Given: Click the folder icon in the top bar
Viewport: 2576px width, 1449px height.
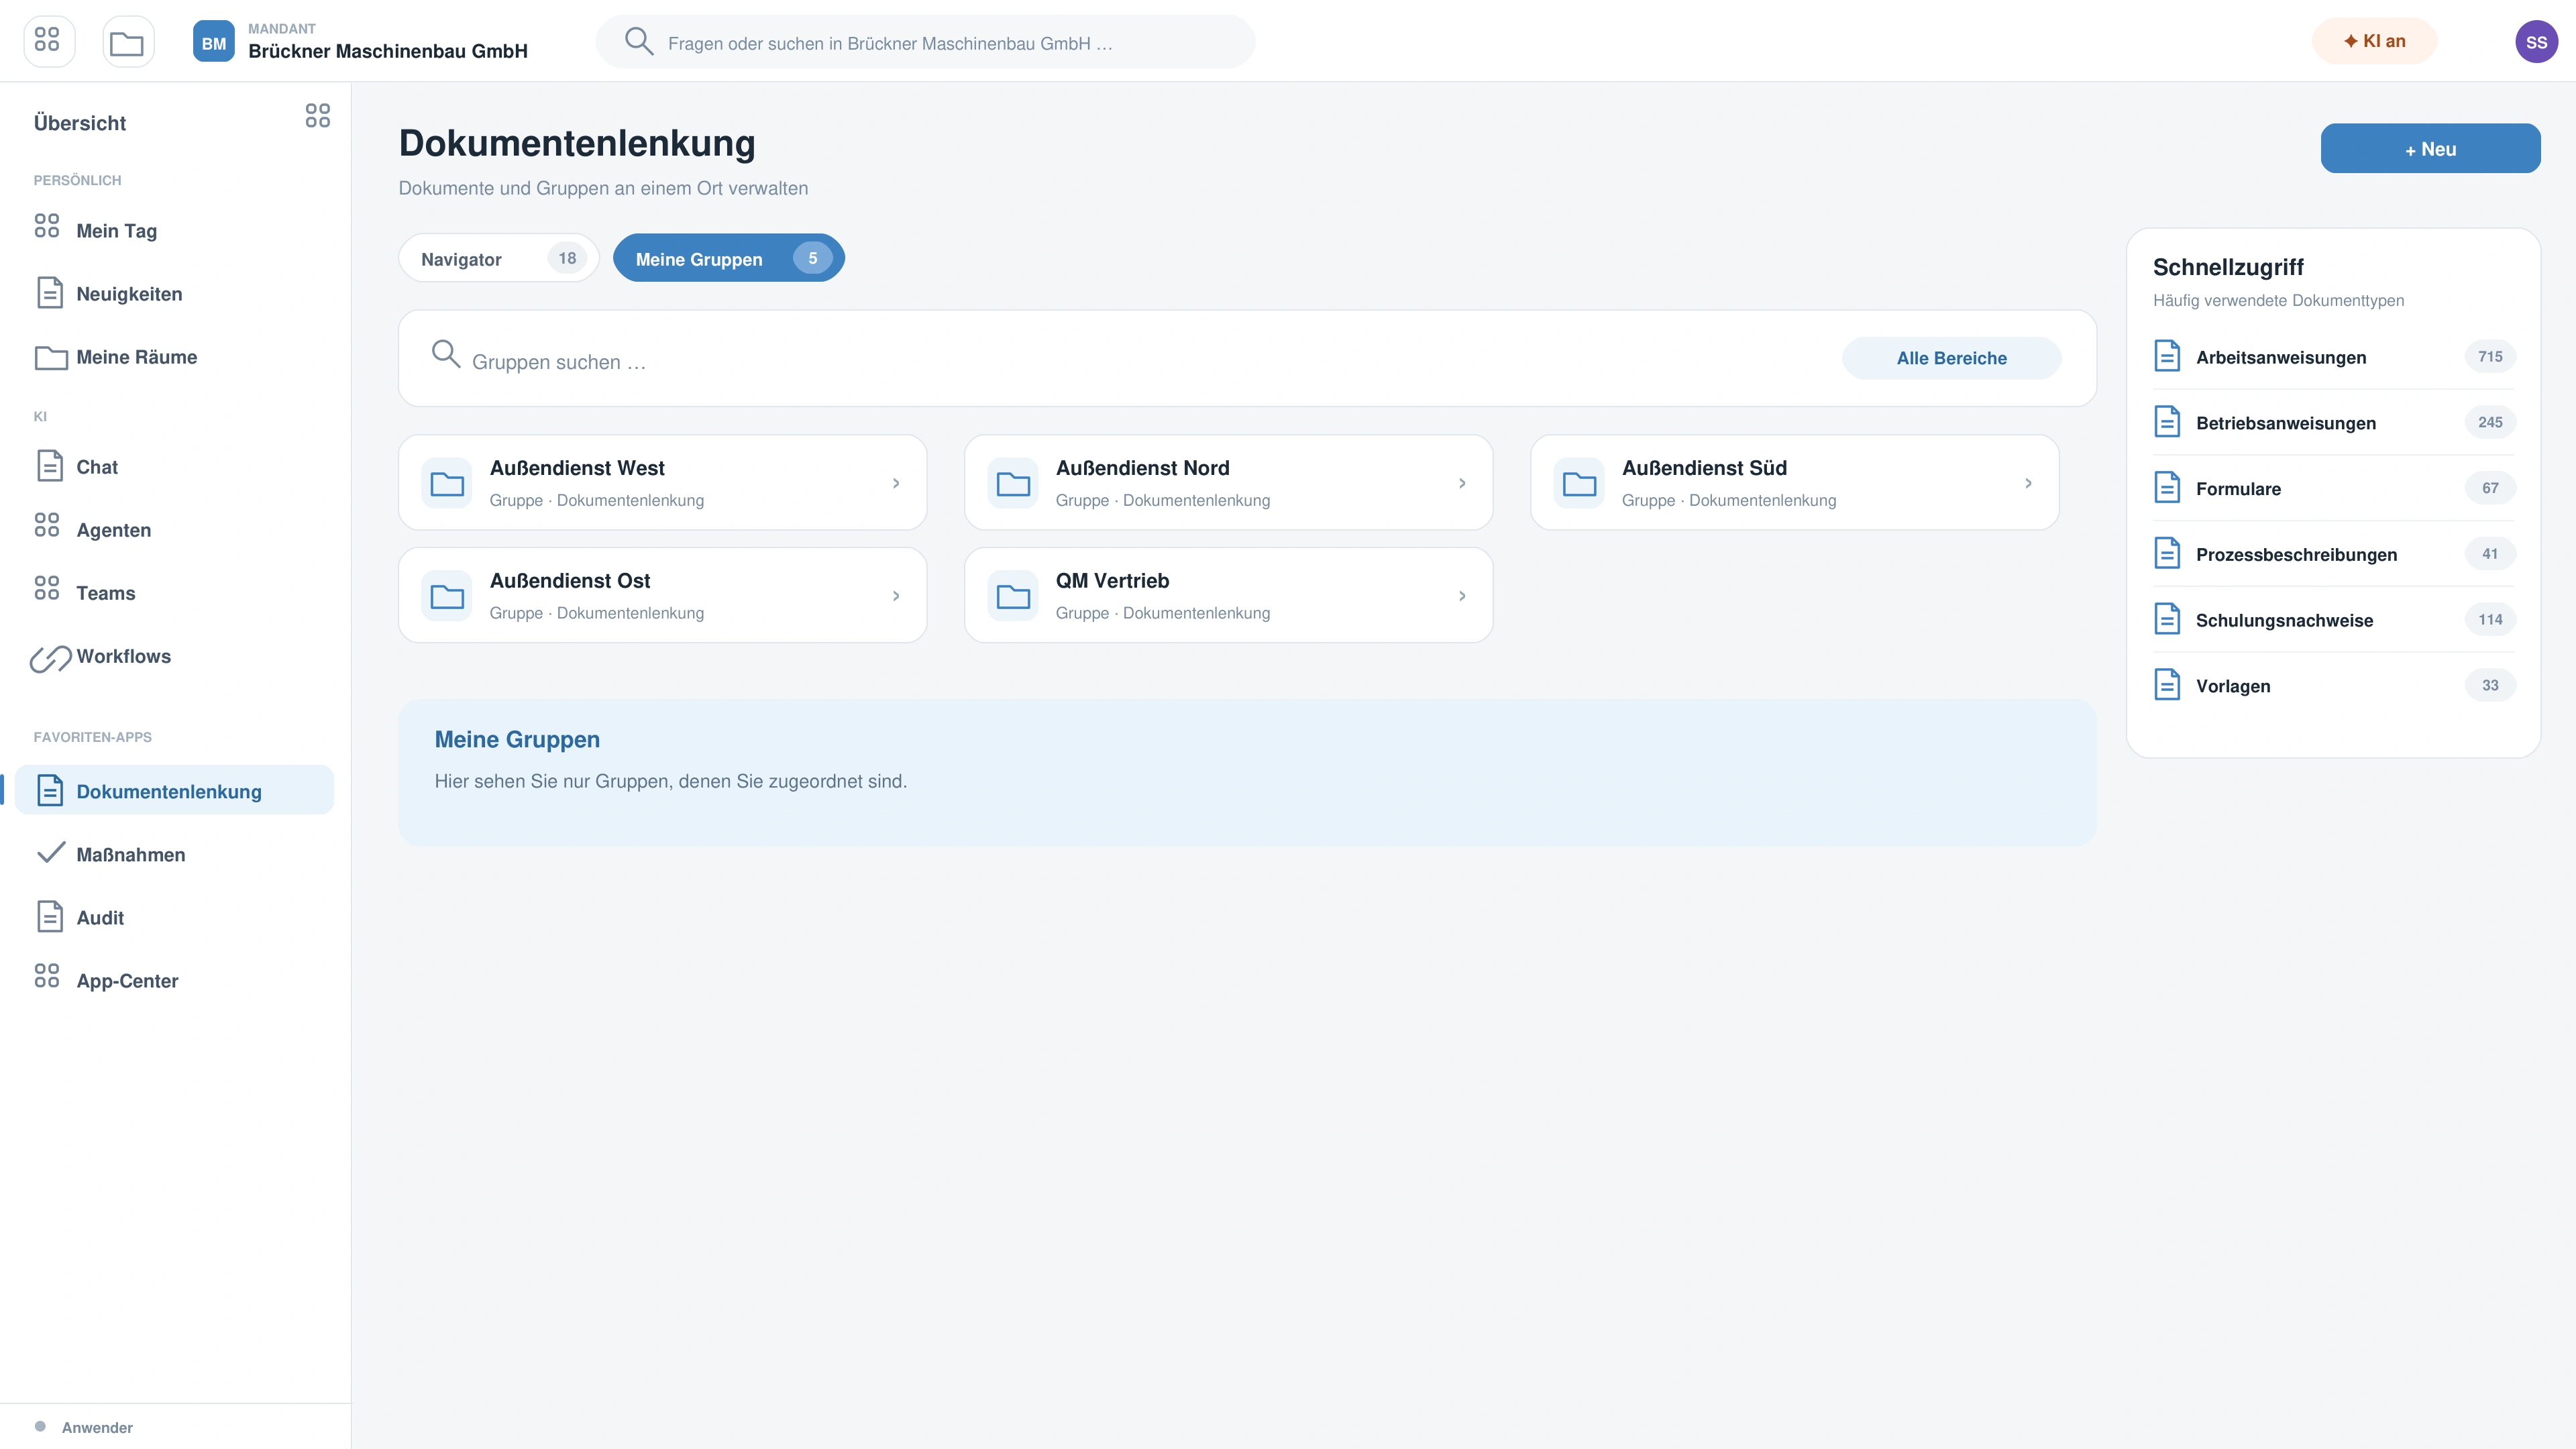Looking at the screenshot, I should click(128, 41).
